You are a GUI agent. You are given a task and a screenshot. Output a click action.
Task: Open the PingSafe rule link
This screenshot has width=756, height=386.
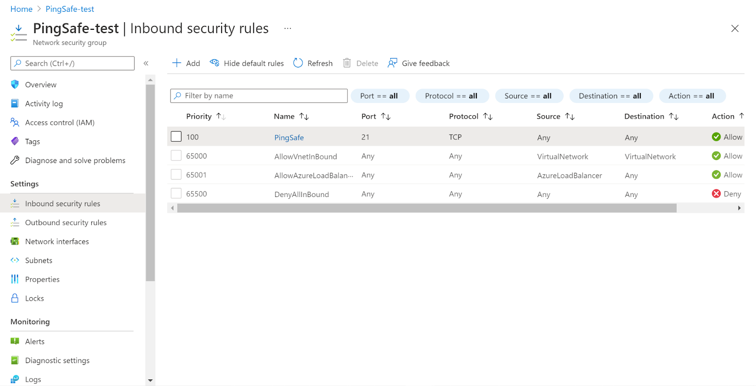[289, 137]
